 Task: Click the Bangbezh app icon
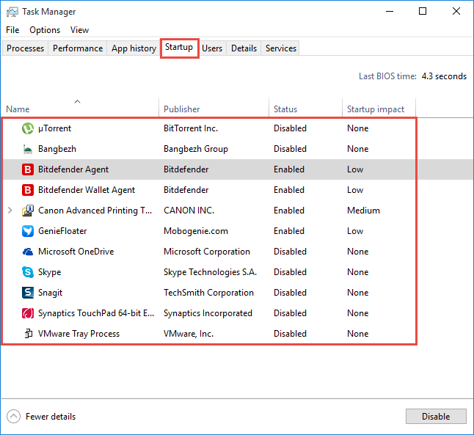28,149
